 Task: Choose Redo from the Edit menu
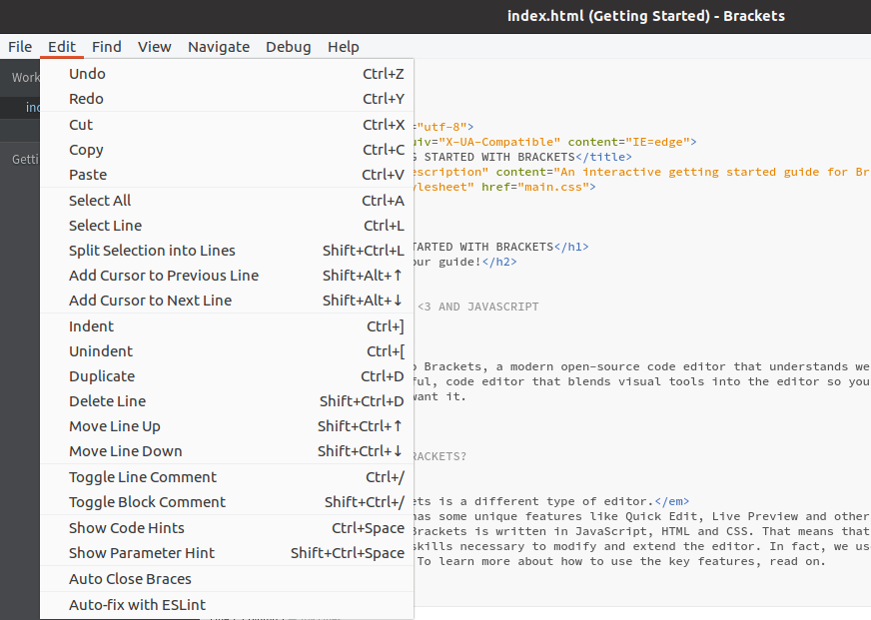click(x=227, y=99)
